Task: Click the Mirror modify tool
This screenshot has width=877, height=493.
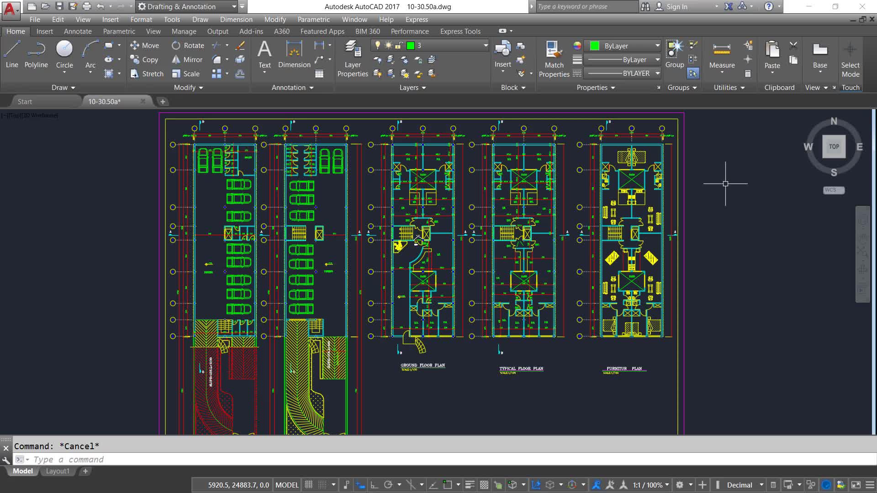Action: pyautogui.click(x=187, y=60)
